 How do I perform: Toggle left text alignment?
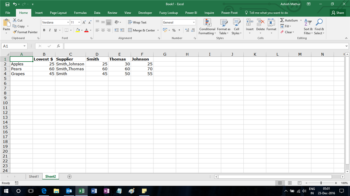pyautogui.click(x=97, y=30)
